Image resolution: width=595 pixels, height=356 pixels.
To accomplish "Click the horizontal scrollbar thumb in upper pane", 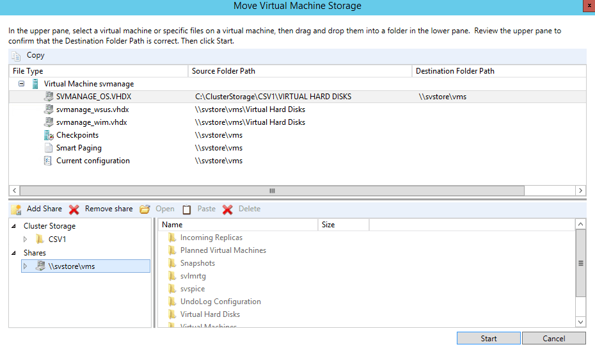I will 271,191.
